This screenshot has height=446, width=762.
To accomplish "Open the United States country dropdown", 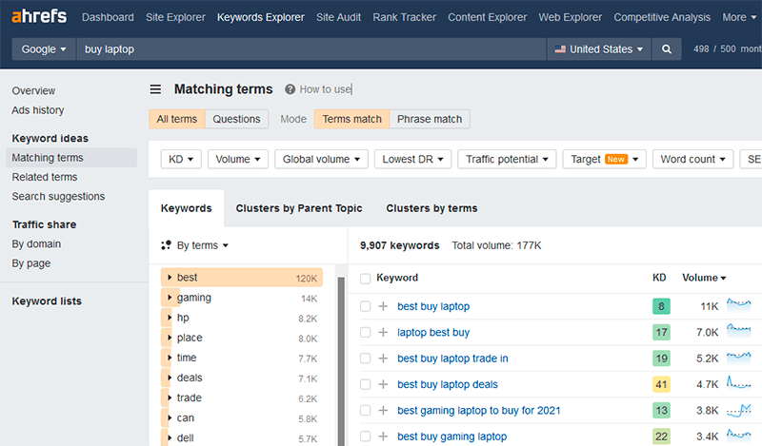I will pyautogui.click(x=599, y=49).
